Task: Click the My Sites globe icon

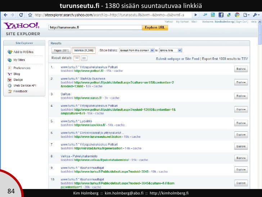Action: tap(9, 60)
